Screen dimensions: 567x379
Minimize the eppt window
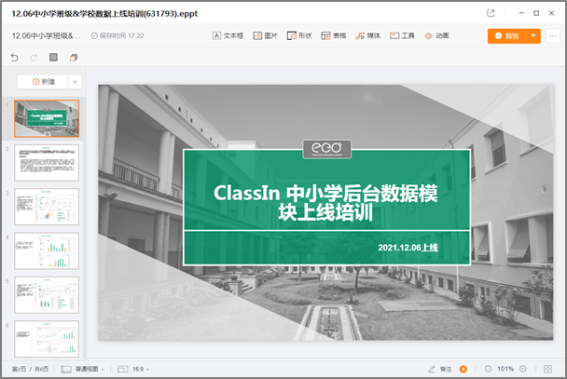(521, 13)
